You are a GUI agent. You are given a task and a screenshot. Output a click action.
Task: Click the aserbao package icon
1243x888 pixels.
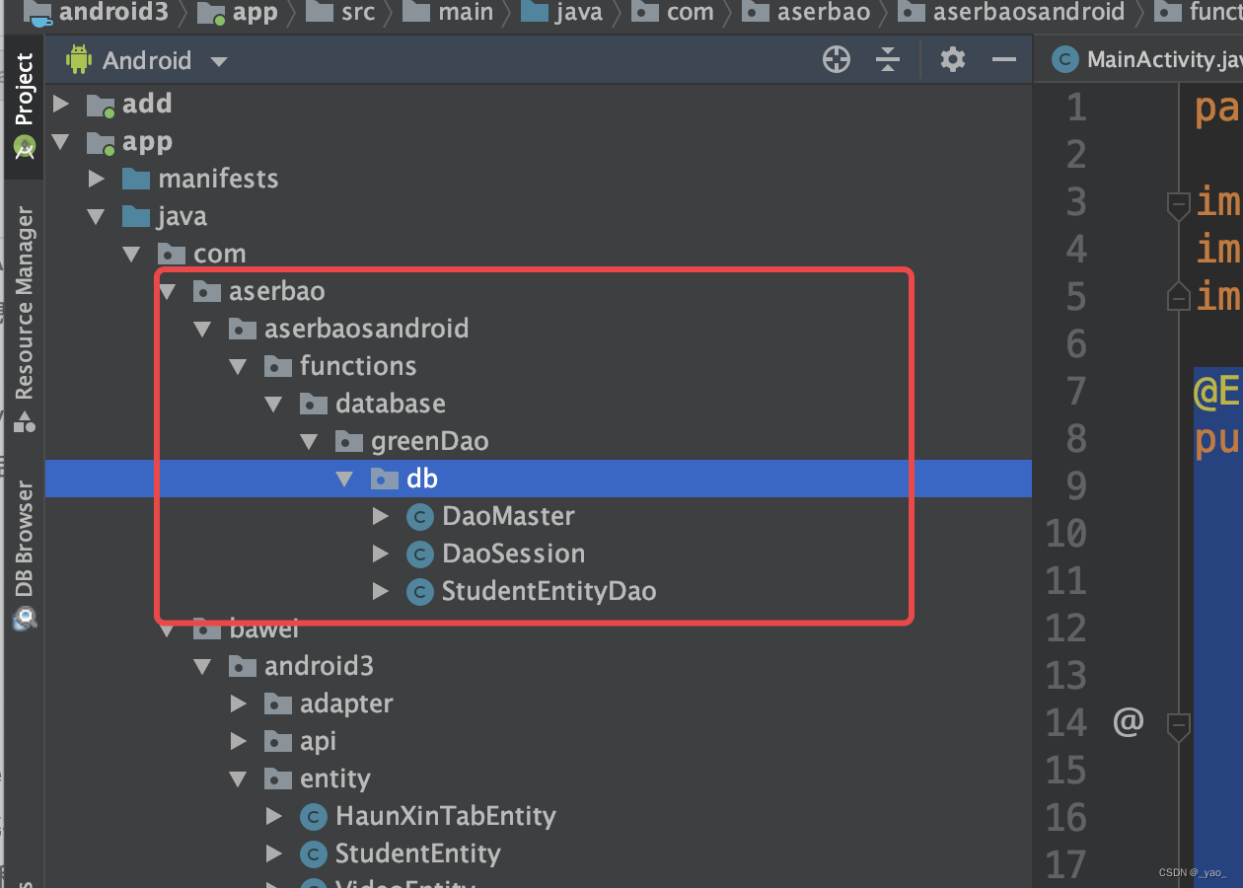[206, 291]
